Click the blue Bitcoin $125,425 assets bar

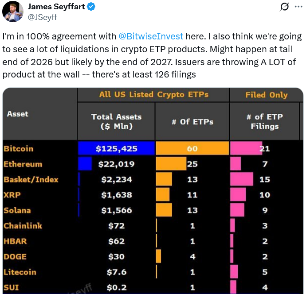pos(116,149)
